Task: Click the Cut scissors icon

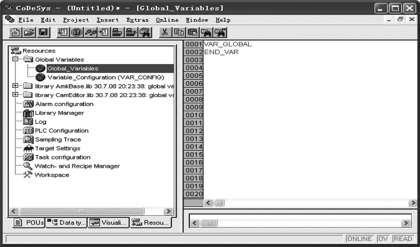Action: [x=165, y=32]
